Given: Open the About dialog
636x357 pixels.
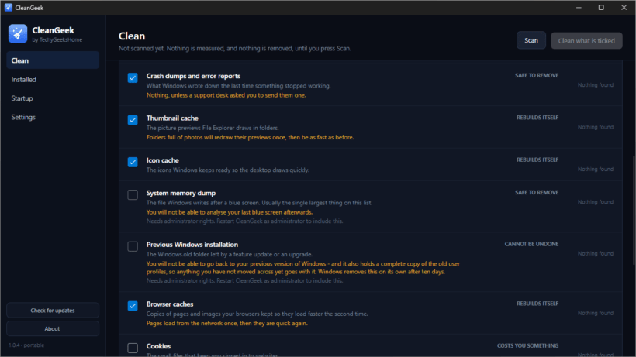Looking at the screenshot, I should point(53,328).
